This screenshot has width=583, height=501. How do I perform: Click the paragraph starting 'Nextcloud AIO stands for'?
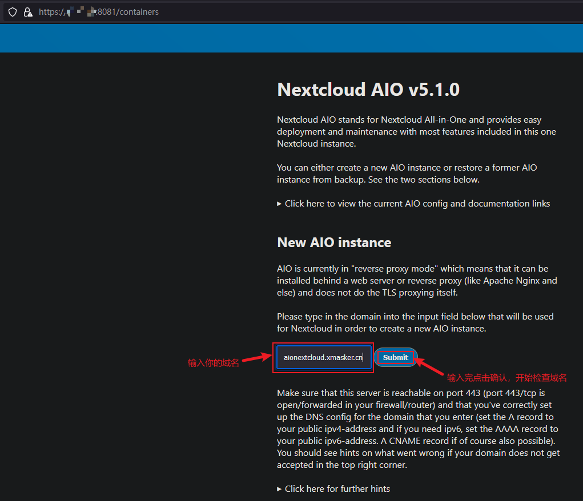click(x=416, y=132)
